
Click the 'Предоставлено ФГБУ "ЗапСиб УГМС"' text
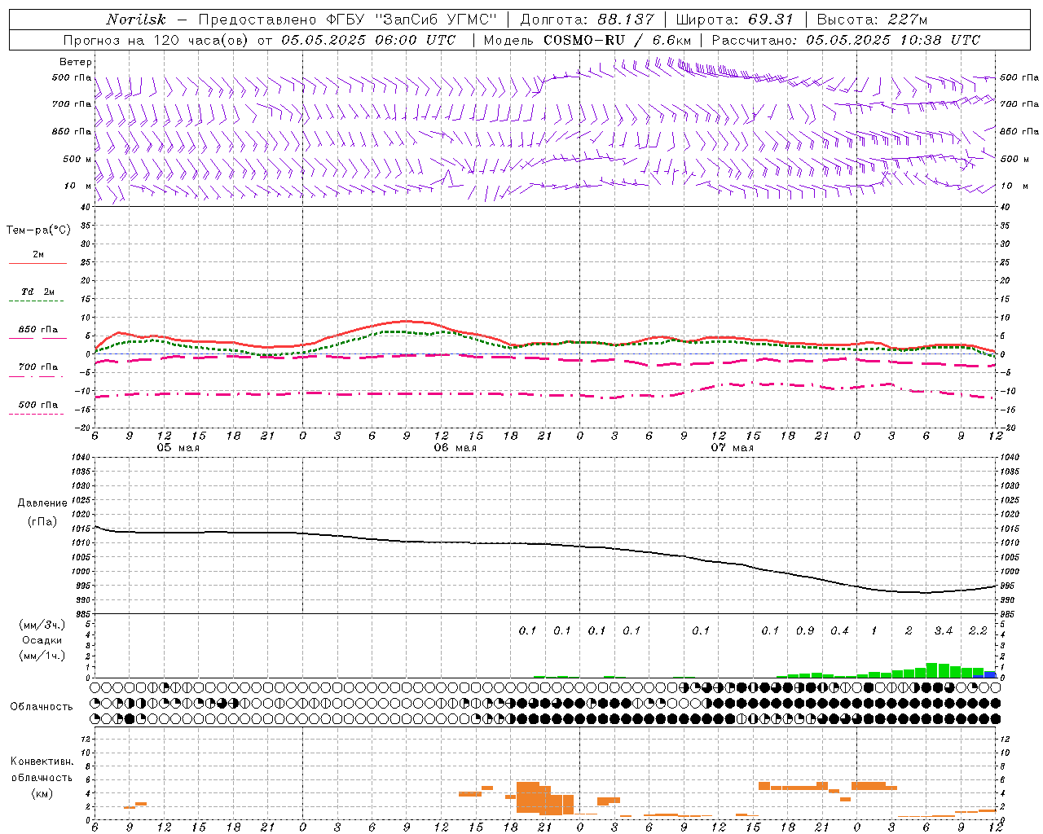tap(347, 20)
